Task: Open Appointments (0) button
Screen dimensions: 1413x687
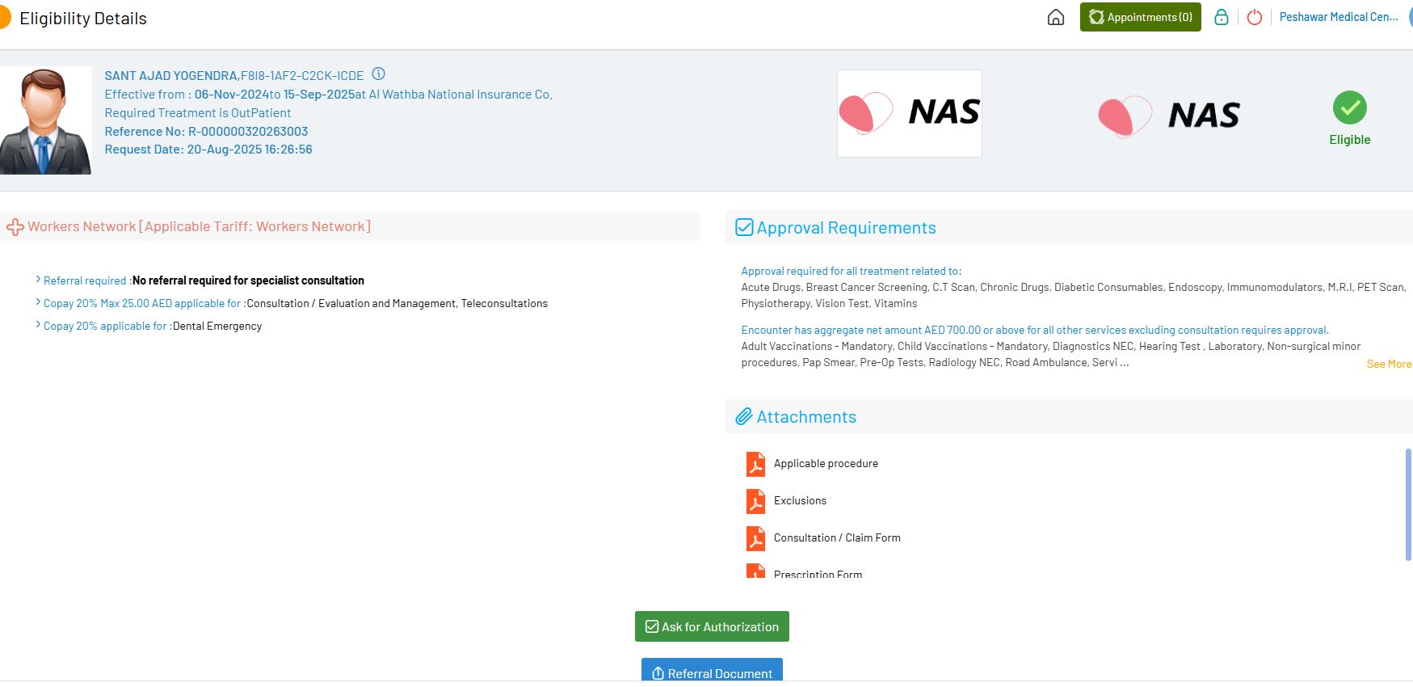Action: coord(1140,17)
